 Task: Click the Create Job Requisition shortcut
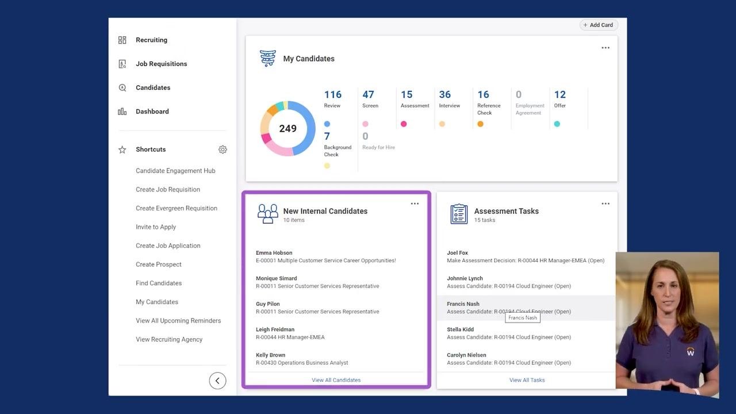click(x=168, y=190)
